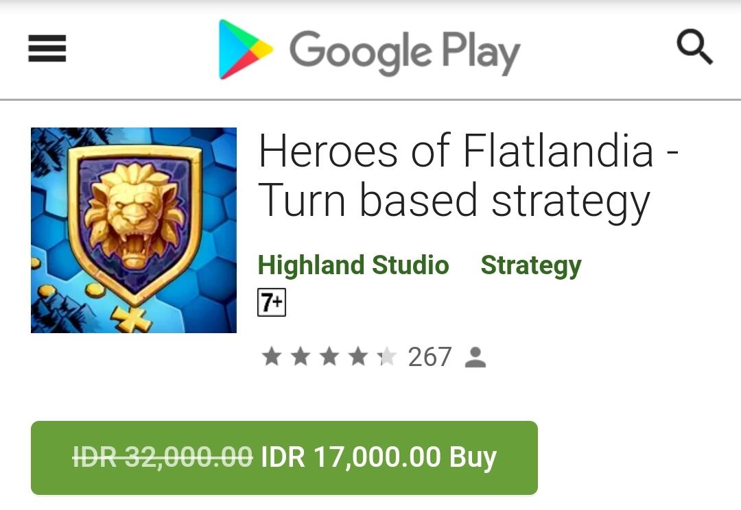This screenshot has width=741, height=510.
Task: Click the Turn based strategy subtitle line
Action: pos(454,202)
